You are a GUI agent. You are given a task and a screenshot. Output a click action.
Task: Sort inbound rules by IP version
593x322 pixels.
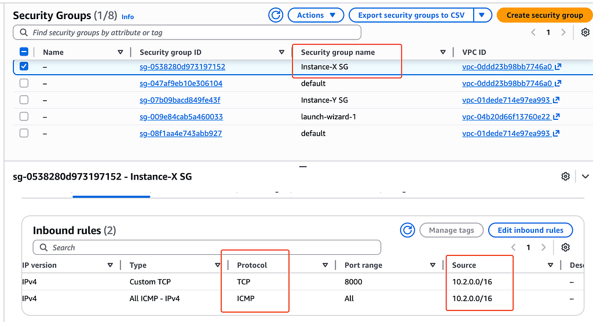[110, 265]
